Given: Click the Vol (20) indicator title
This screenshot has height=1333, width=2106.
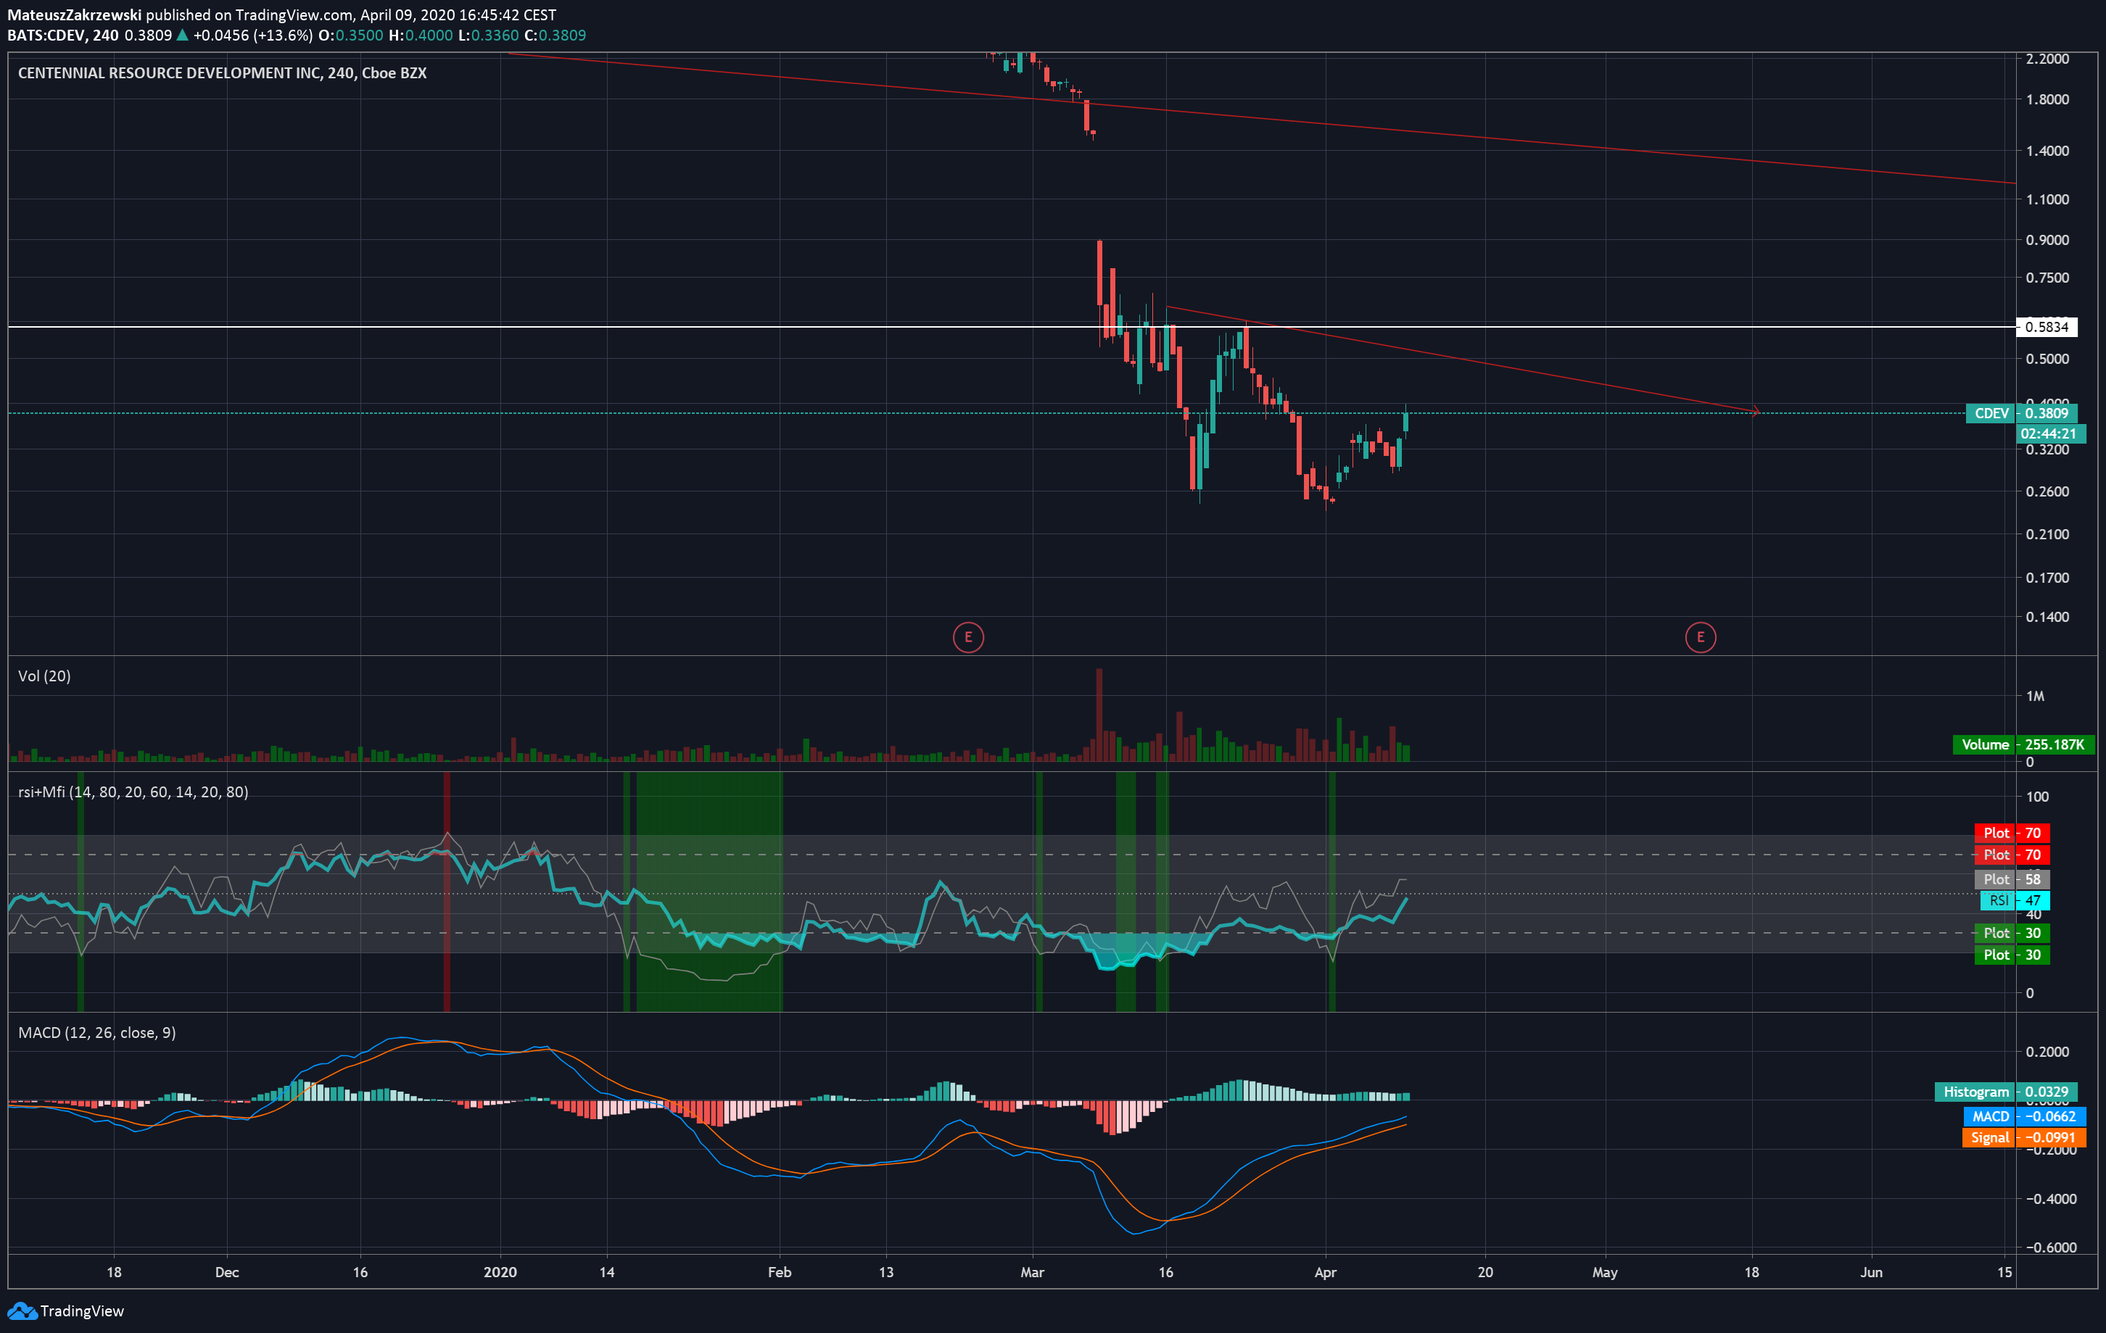Looking at the screenshot, I should [45, 676].
